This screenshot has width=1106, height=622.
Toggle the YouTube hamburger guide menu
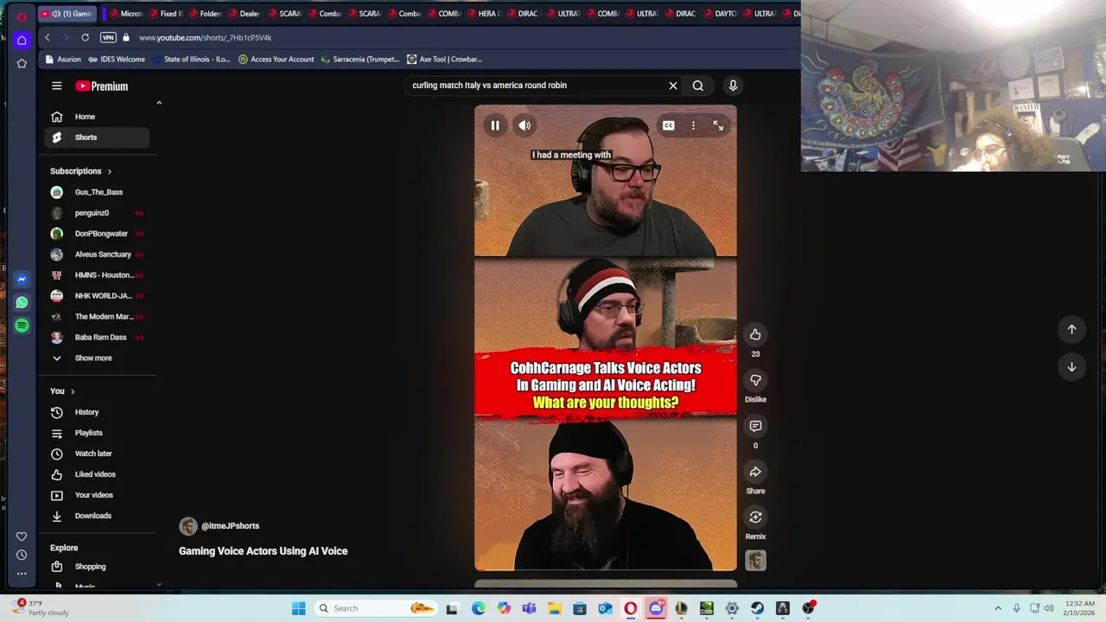point(56,86)
